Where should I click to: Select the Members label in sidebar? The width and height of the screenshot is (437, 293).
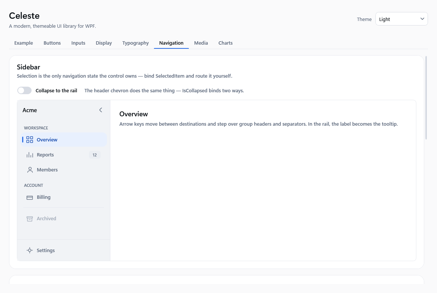click(x=47, y=170)
